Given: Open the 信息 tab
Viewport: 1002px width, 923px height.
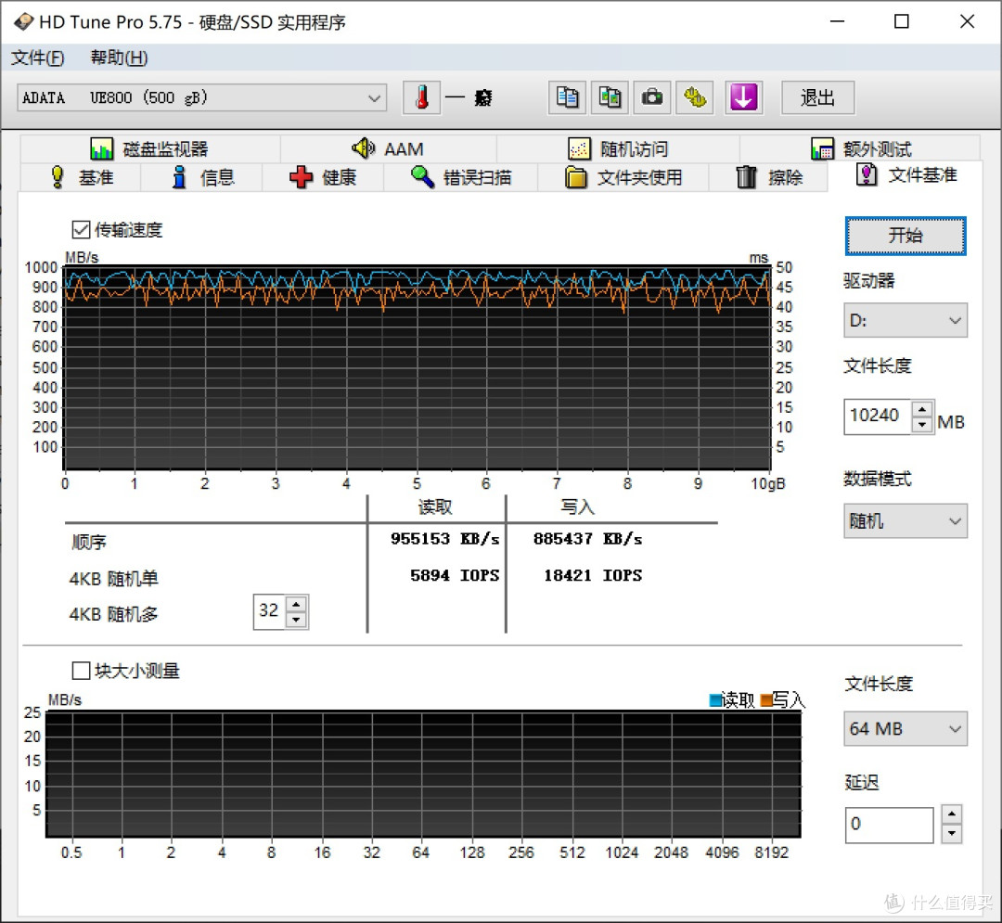Looking at the screenshot, I should pos(201,177).
